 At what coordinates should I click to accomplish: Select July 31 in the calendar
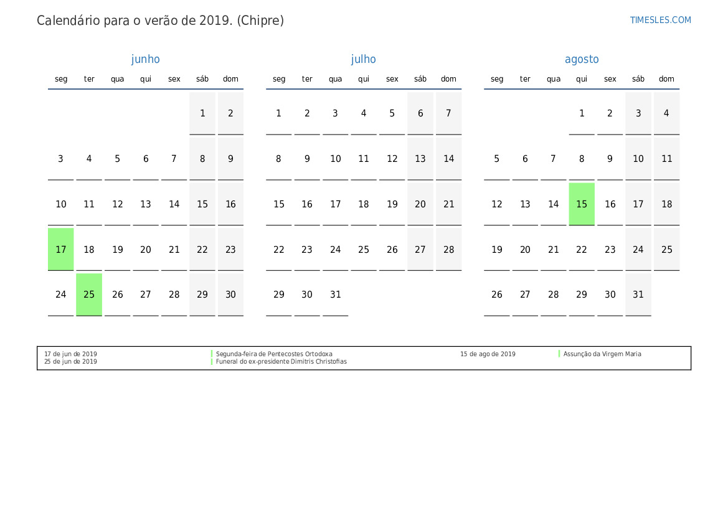336,295
